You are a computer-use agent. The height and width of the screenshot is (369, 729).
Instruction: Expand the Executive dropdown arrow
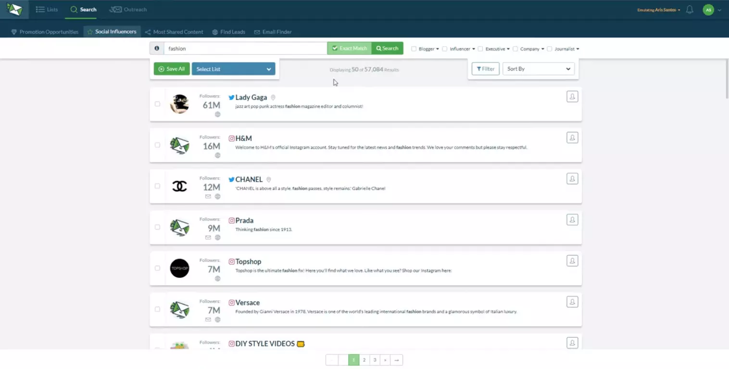click(508, 49)
